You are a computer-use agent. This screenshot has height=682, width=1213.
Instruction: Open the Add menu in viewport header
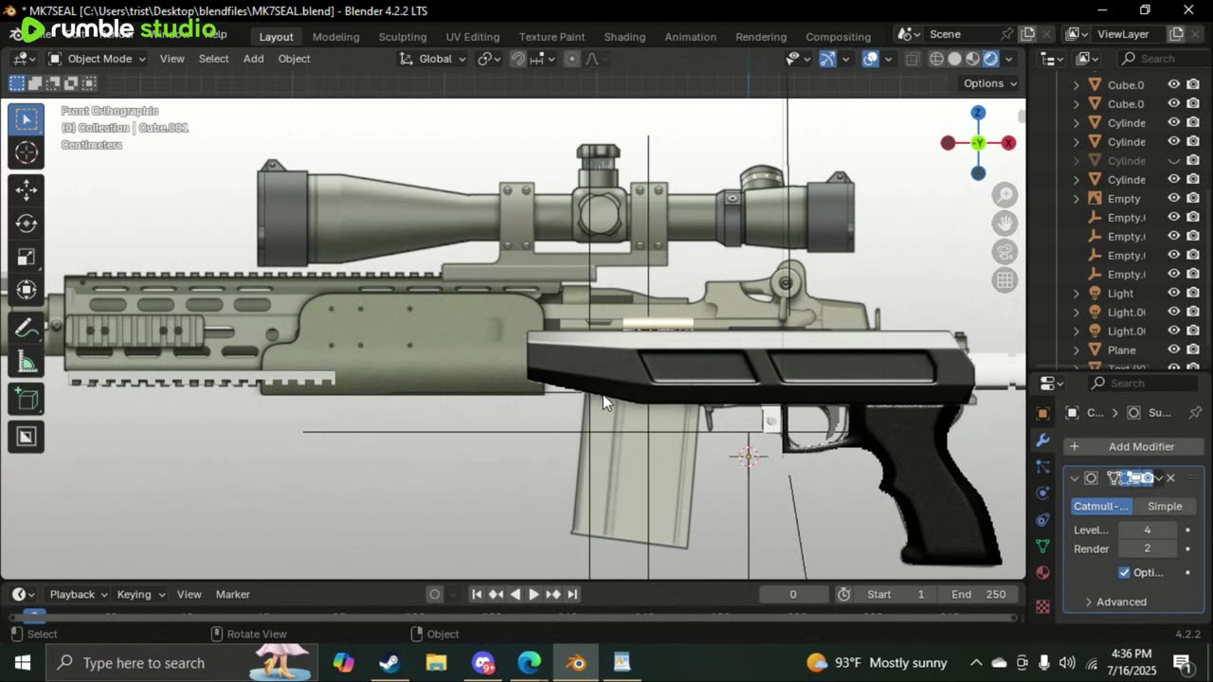tap(253, 59)
